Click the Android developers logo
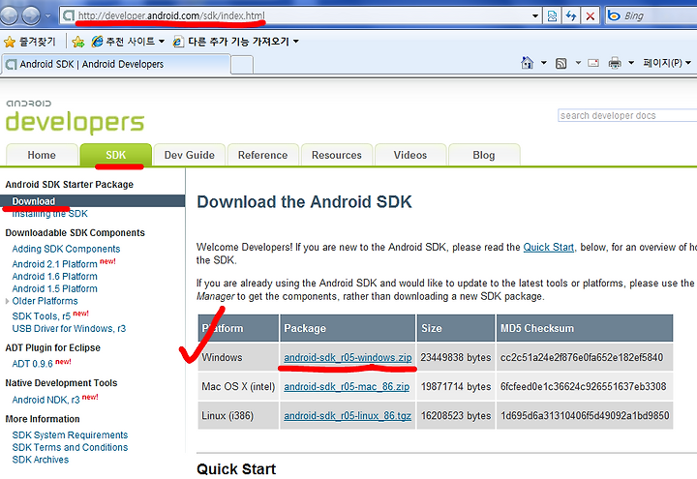 click(x=75, y=116)
